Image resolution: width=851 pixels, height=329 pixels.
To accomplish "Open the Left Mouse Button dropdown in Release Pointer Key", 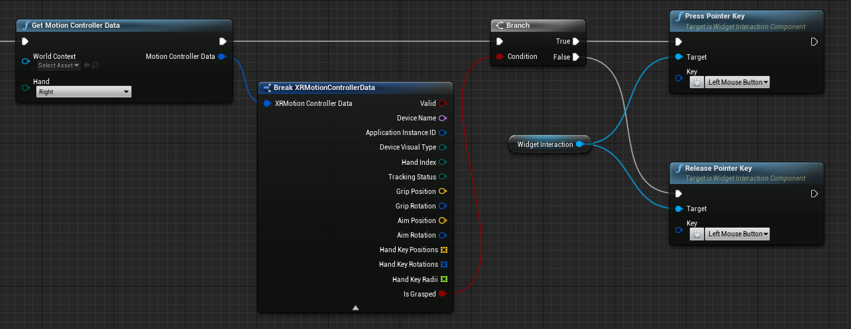I will click(737, 234).
